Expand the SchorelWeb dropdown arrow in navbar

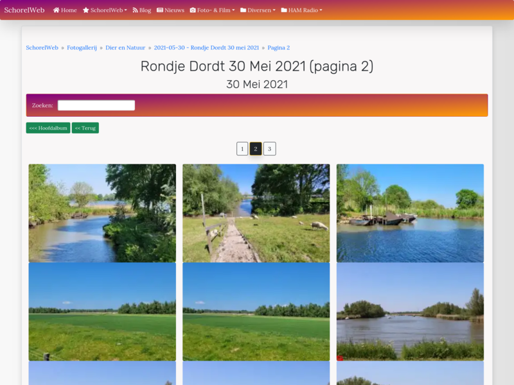(125, 10)
